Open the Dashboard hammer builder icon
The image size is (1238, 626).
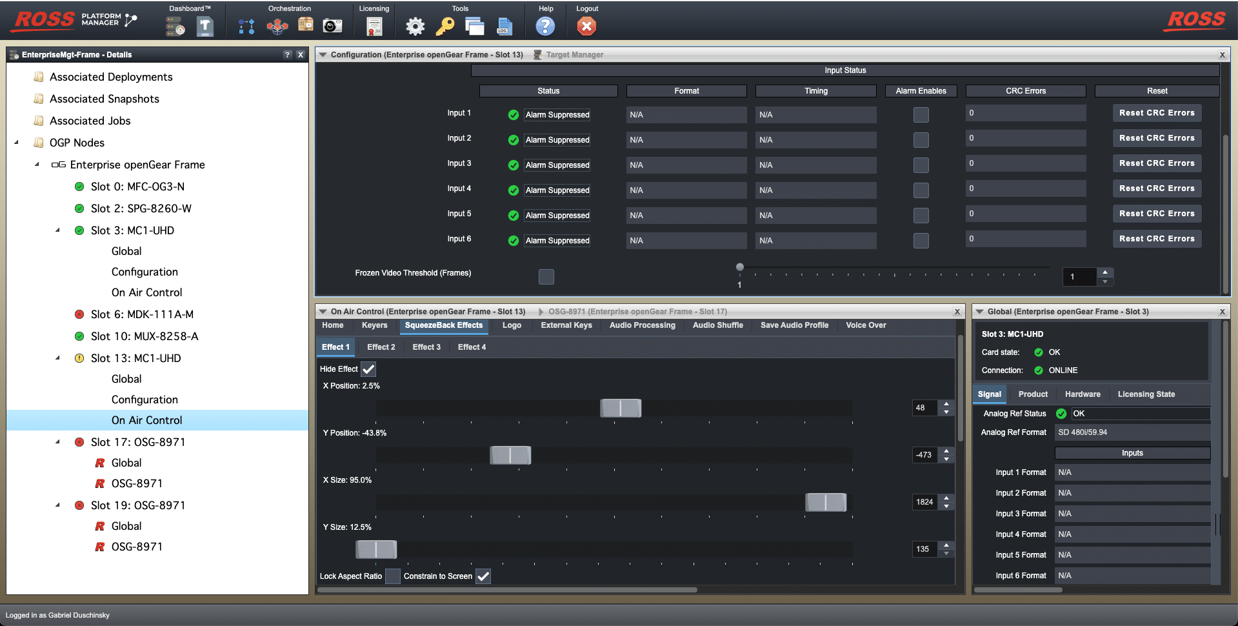click(x=205, y=26)
